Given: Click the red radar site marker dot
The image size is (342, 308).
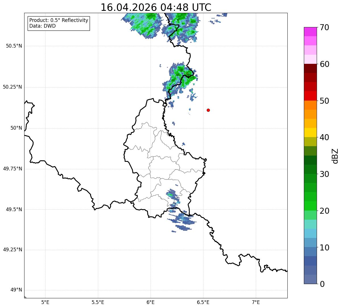Looking at the screenshot, I should click(208, 110).
